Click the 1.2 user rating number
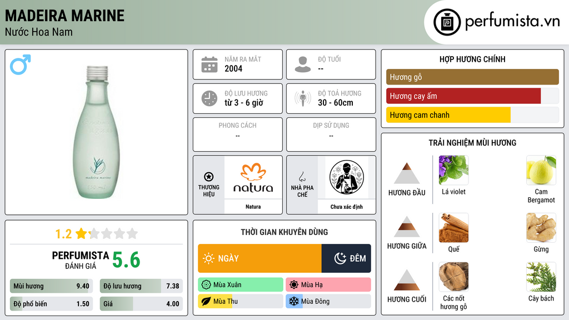This screenshot has height=320, width=569. click(63, 234)
